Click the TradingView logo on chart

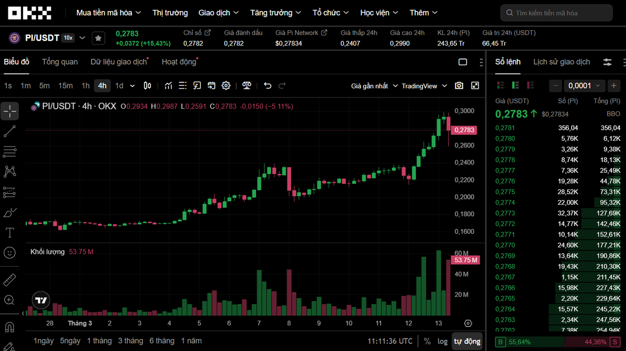41,300
